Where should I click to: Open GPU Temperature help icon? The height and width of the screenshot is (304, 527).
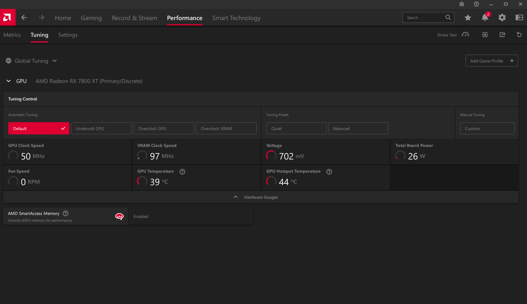tap(182, 172)
